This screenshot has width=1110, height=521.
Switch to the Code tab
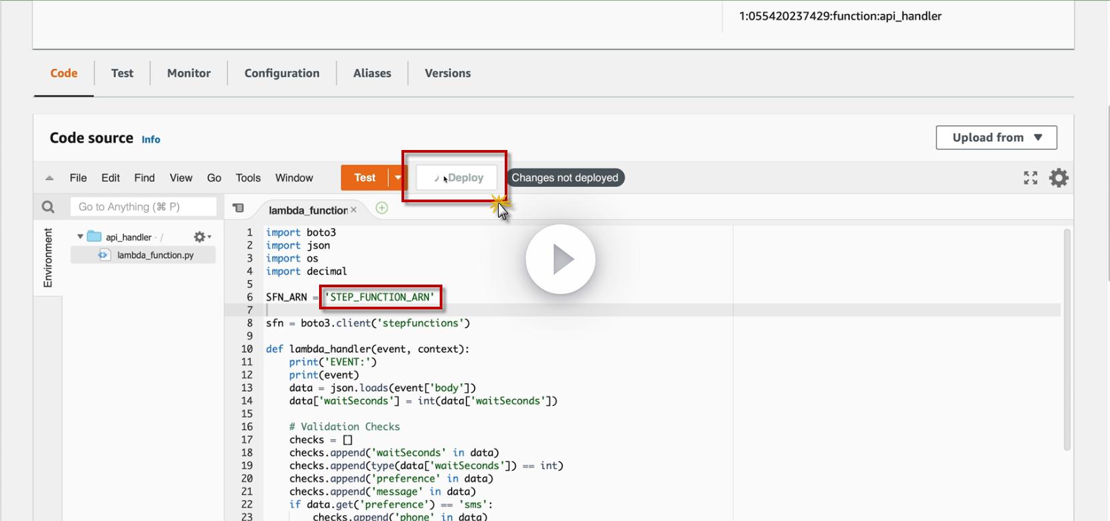point(64,73)
